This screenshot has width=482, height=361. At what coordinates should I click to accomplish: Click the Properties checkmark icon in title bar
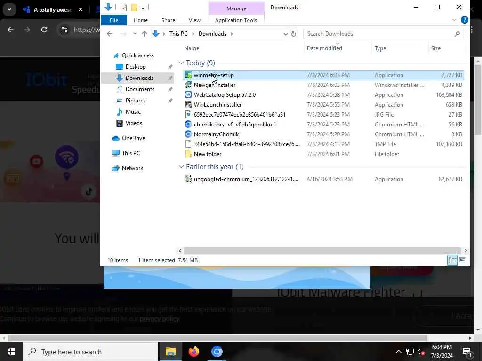[124, 8]
